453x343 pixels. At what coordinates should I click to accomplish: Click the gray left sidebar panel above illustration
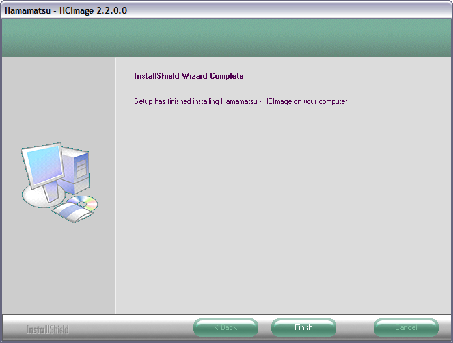click(58, 97)
